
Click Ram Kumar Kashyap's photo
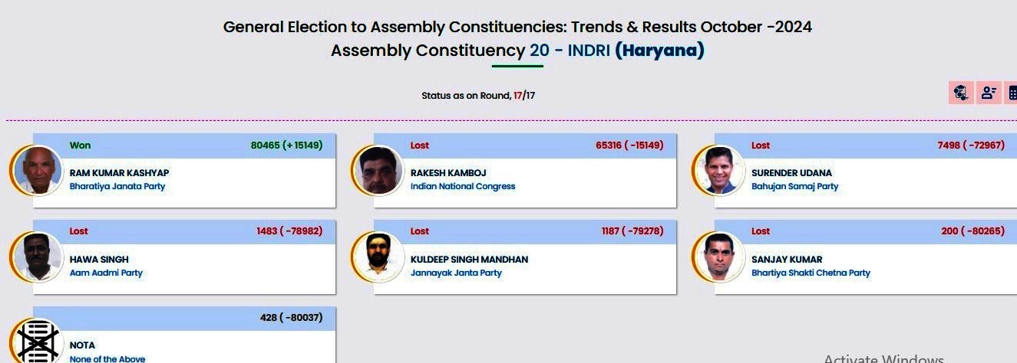(x=37, y=170)
